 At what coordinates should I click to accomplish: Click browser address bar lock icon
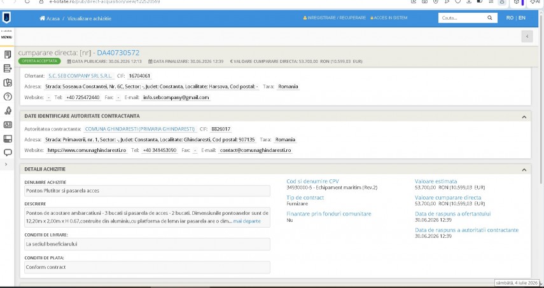tap(41, 2)
